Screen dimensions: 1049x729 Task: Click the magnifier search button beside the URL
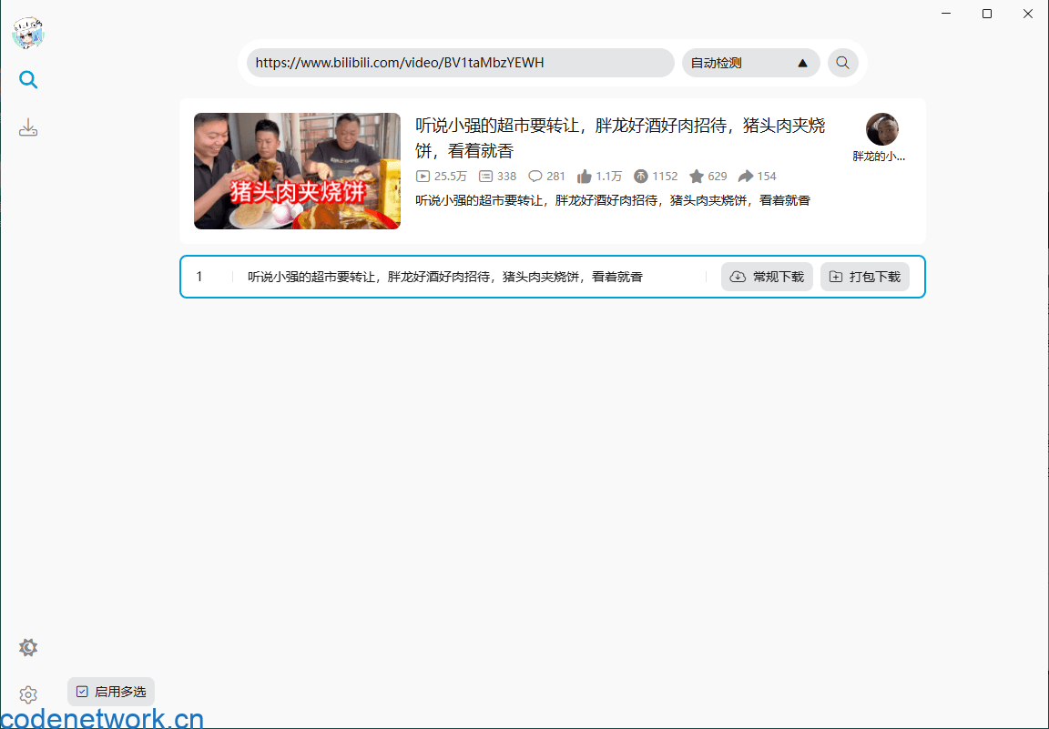[x=843, y=63]
